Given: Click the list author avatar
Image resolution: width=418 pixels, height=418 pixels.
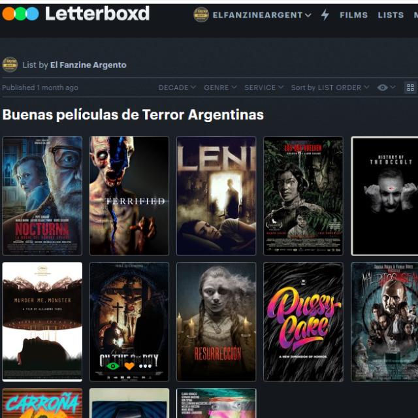Looking at the screenshot, I should [x=10, y=65].
